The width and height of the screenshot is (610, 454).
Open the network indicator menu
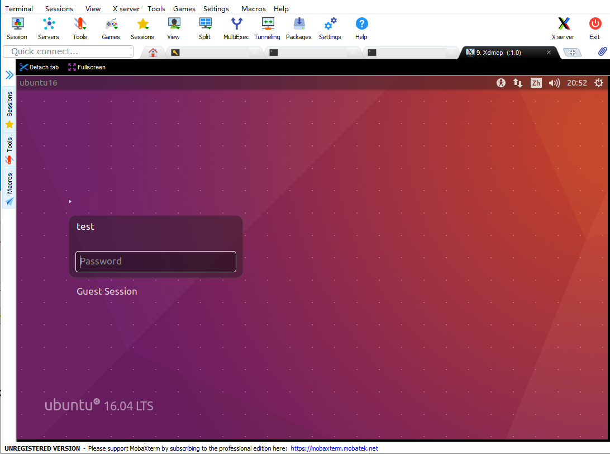pos(517,82)
